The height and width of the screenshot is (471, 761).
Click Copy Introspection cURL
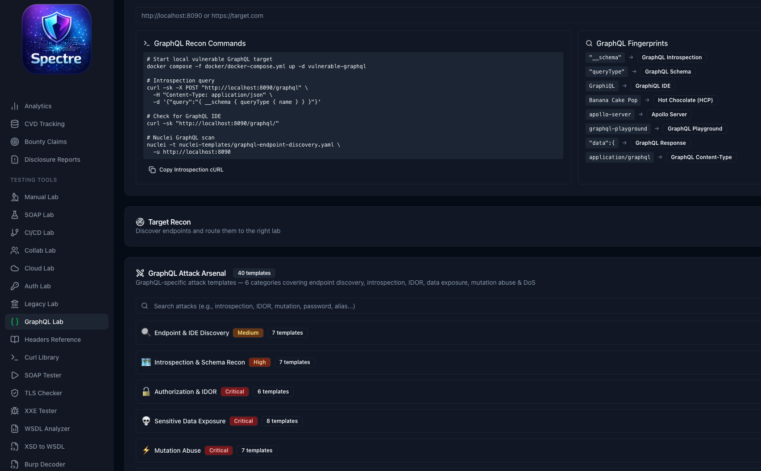186,170
